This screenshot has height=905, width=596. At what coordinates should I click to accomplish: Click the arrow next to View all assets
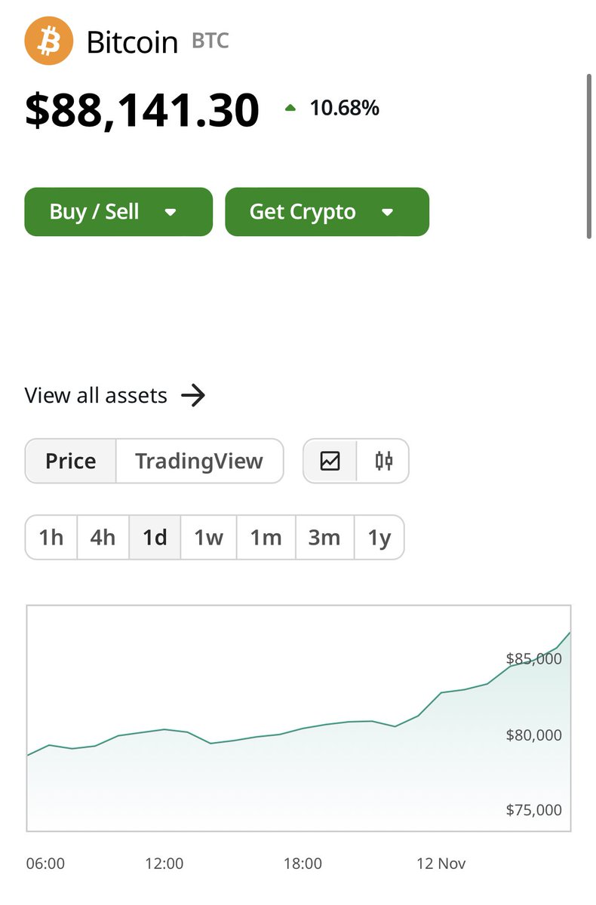coord(193,395)
